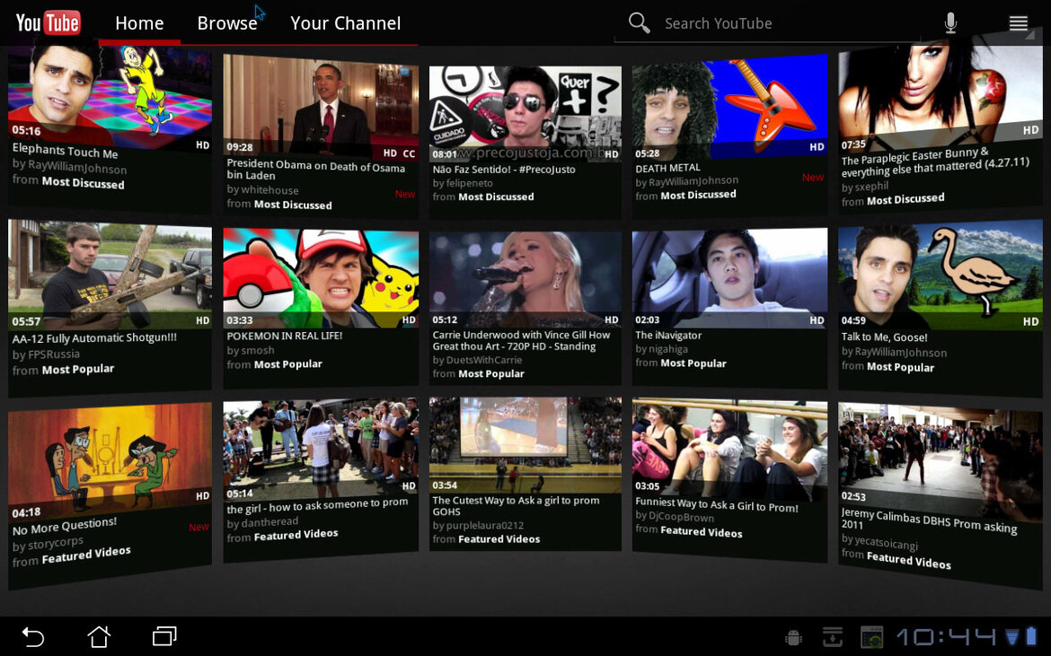Play the Jeremy Calimbas DBHS Prom asking video
The width and height of the screenshot is (1051, 656).
tap(940, 462)
